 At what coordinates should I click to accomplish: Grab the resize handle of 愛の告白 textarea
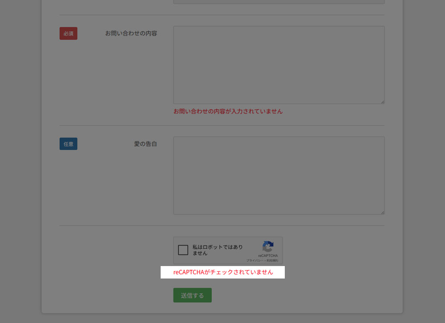click(382, 212)
